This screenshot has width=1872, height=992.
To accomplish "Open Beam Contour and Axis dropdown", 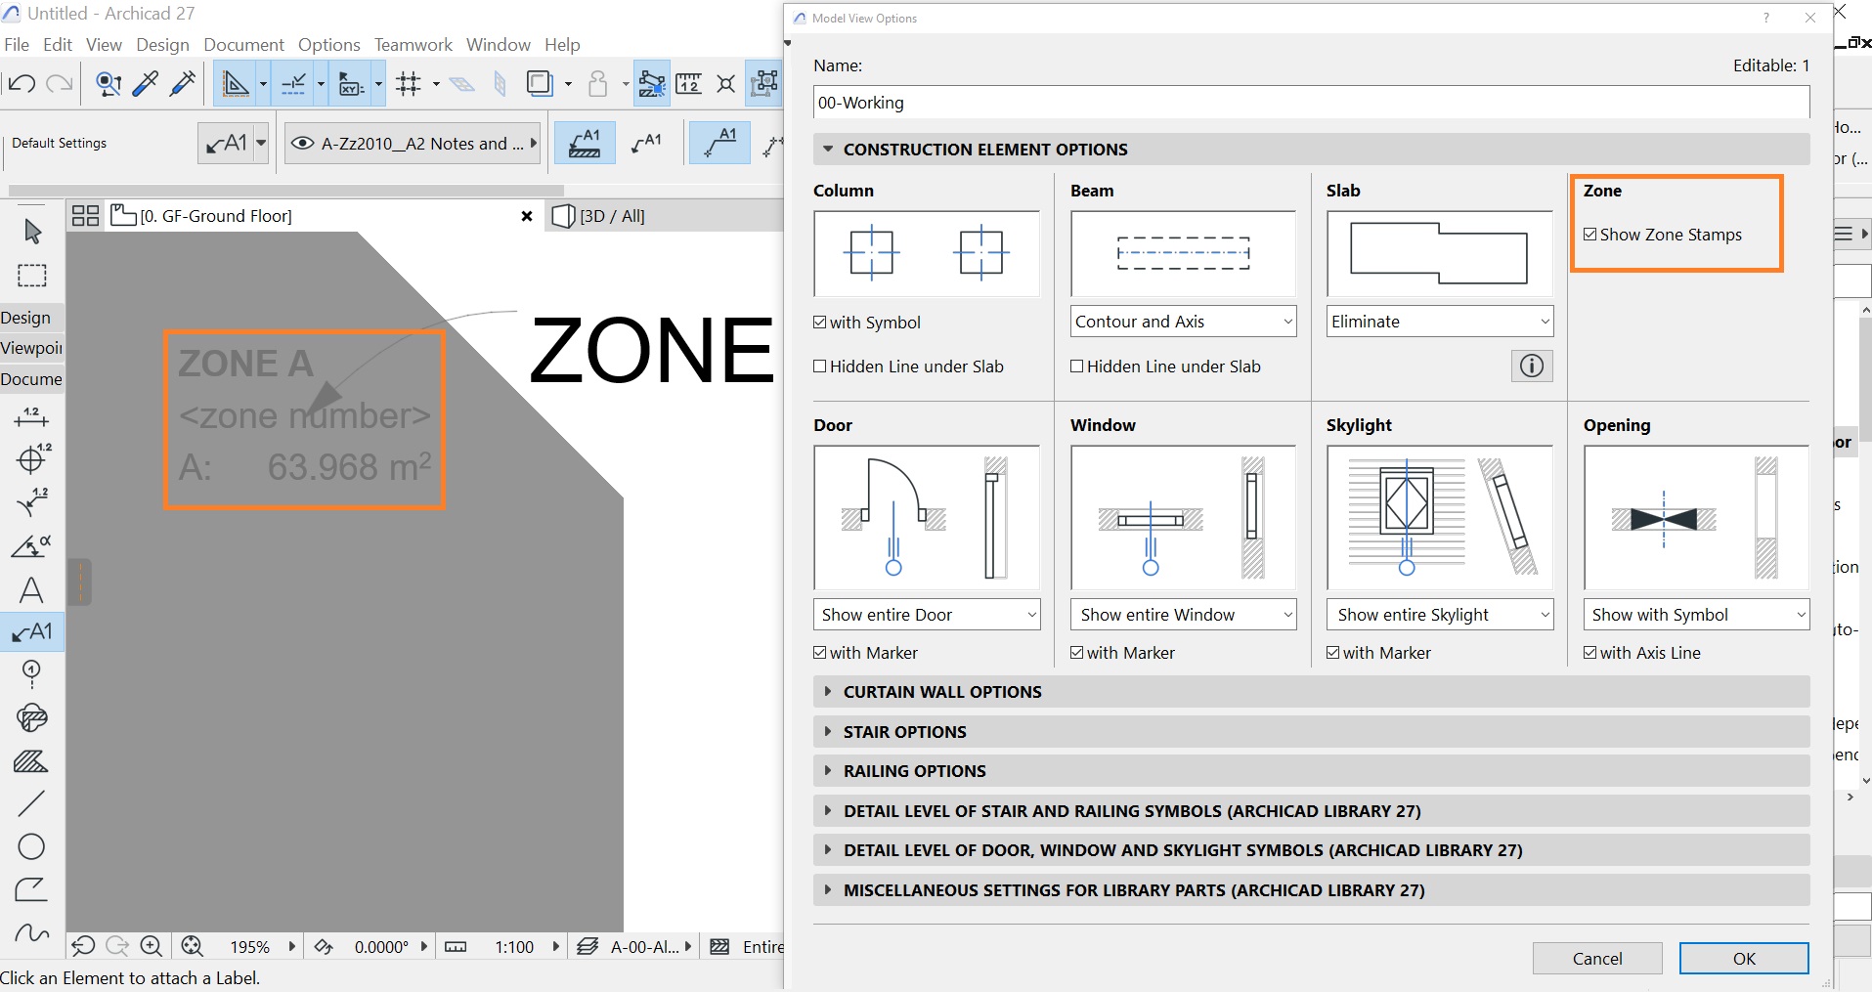I will click(x=1183, y=322).
